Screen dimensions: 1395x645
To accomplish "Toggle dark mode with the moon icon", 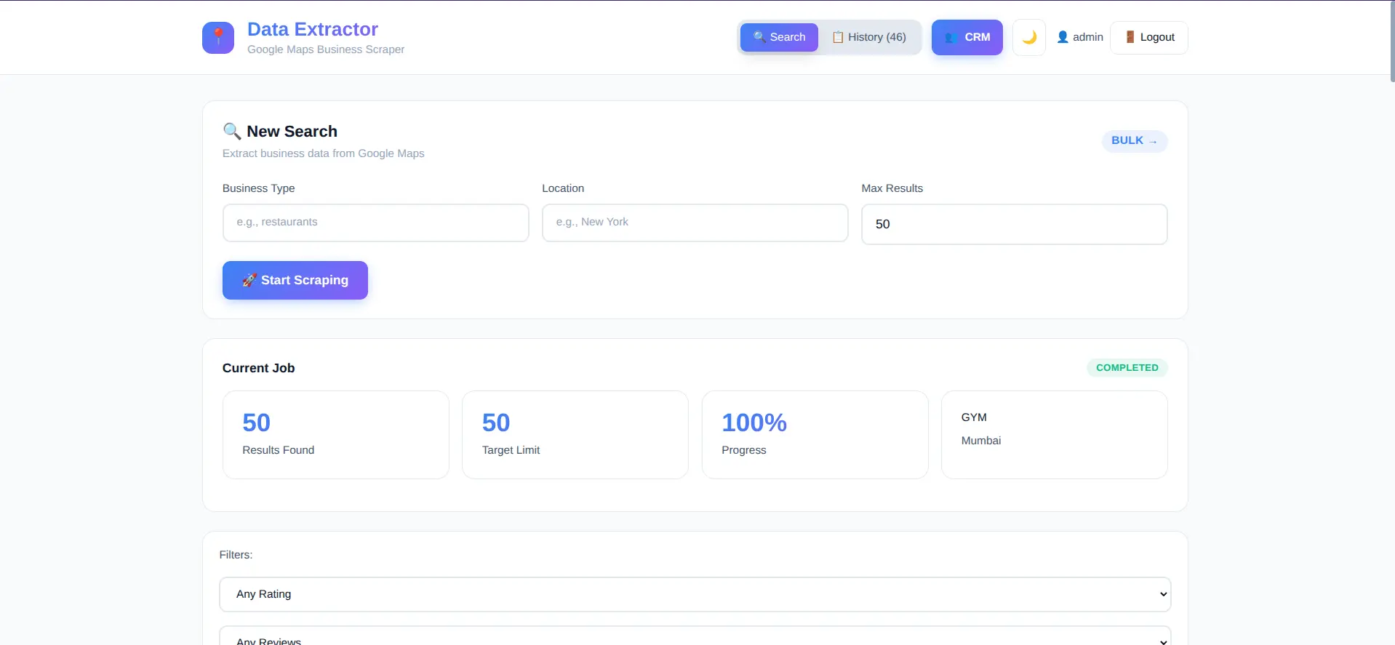I will [1029, 37].
